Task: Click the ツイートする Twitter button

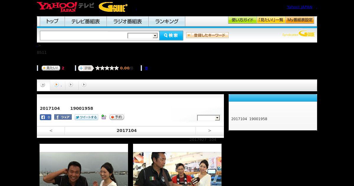Action: coord(86,117)
